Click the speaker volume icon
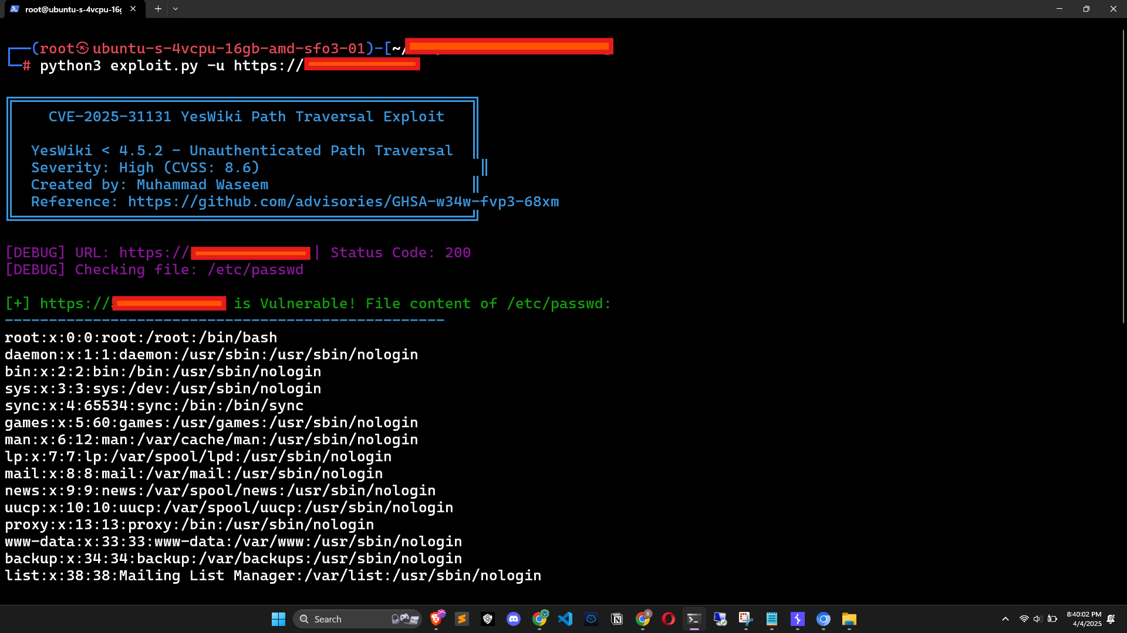The height and width of the screenshot is (633, 1127). click(1038, 619)
